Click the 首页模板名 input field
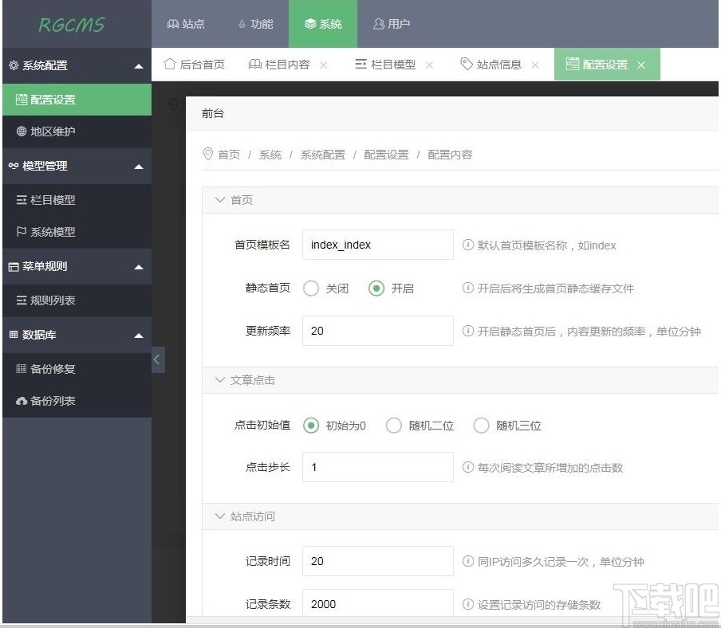Screen dimensions: 721x628 click(376, 245)
